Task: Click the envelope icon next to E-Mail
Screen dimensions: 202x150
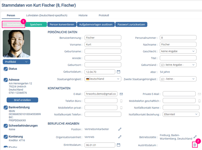Action: point(121,94)
